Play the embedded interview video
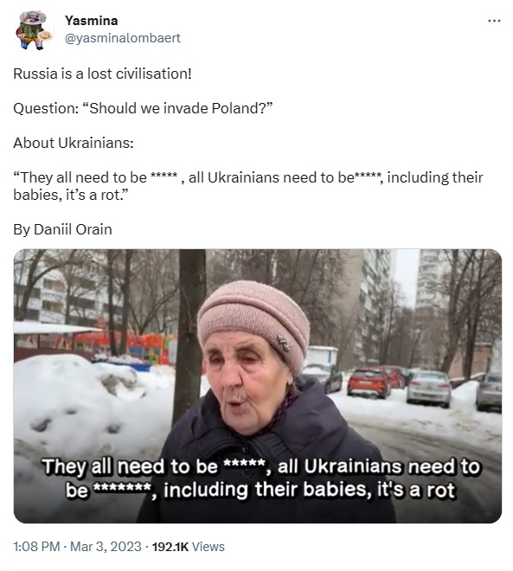 pos(258,386)
